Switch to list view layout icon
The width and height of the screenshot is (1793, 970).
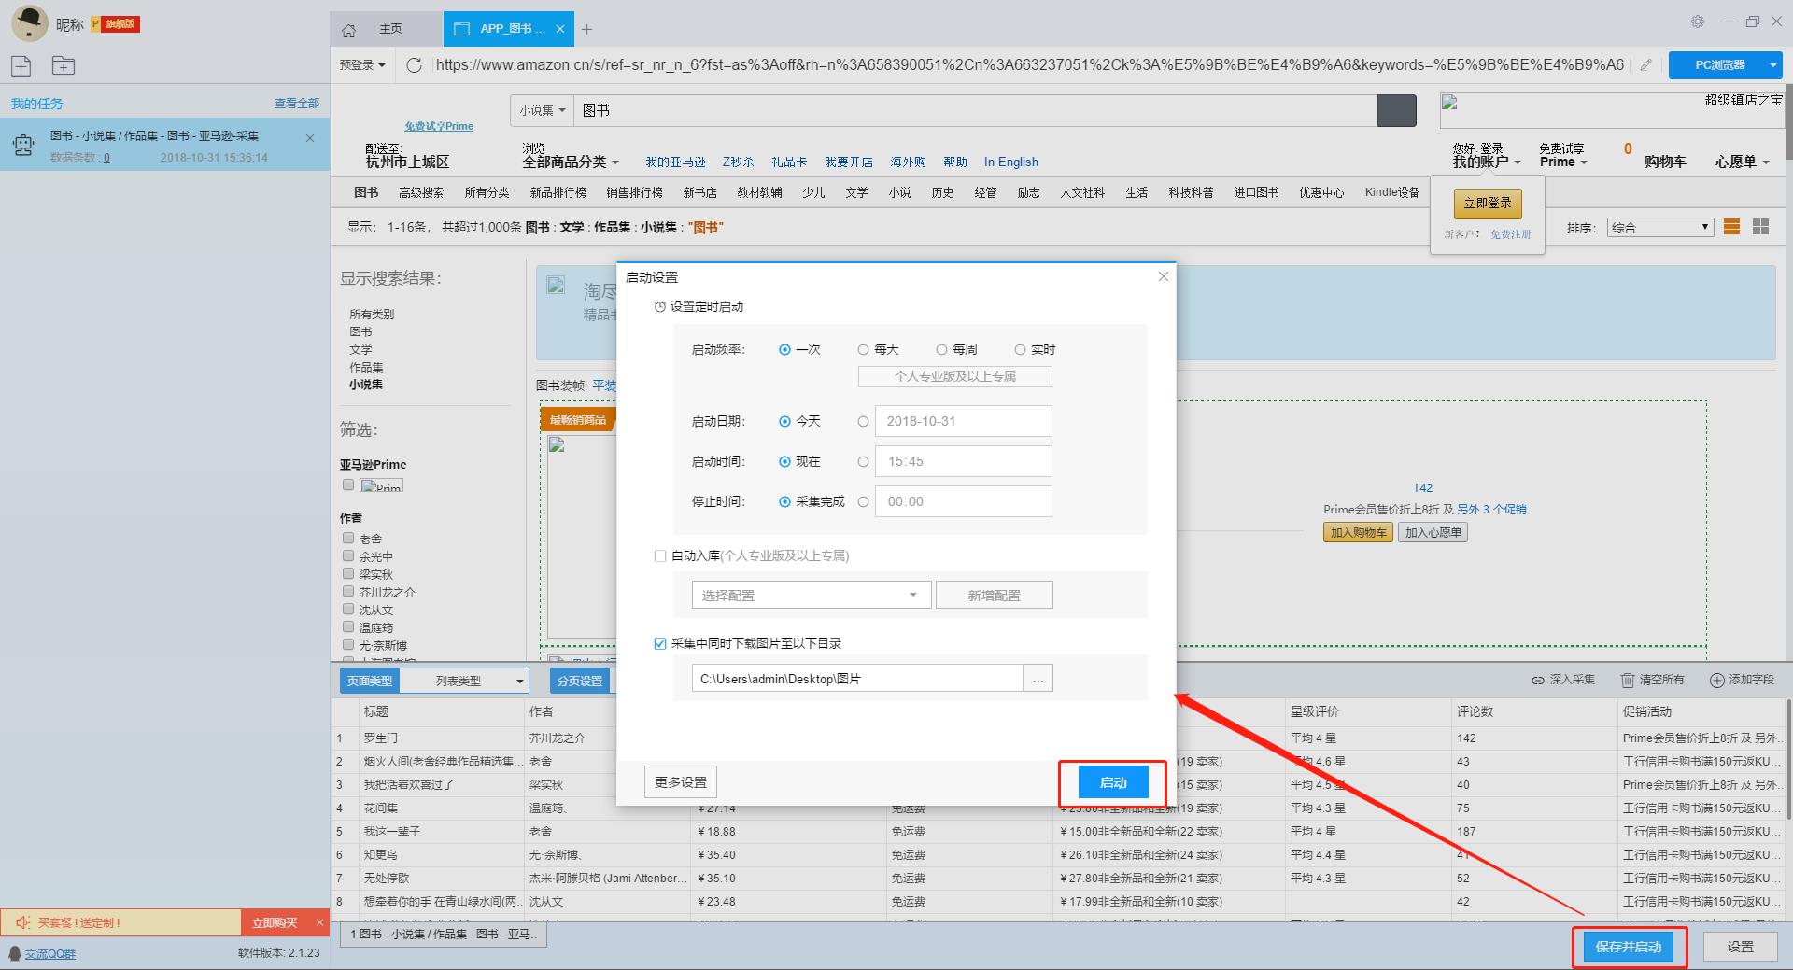pos(1731,227)
